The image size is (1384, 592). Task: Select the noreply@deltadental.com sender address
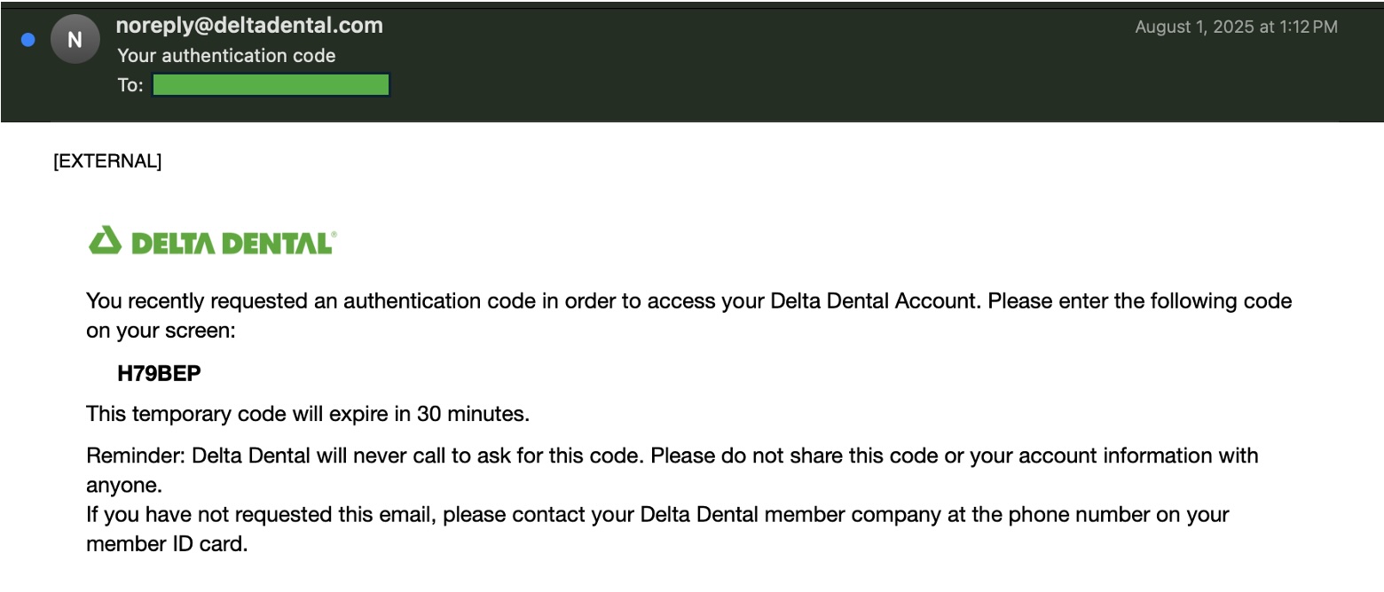click(x=249, y=26)
